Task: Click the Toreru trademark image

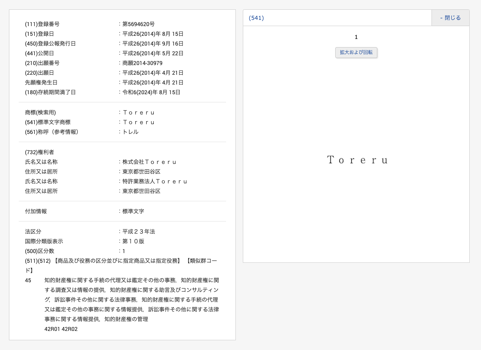Action: (x=357, y=160)
